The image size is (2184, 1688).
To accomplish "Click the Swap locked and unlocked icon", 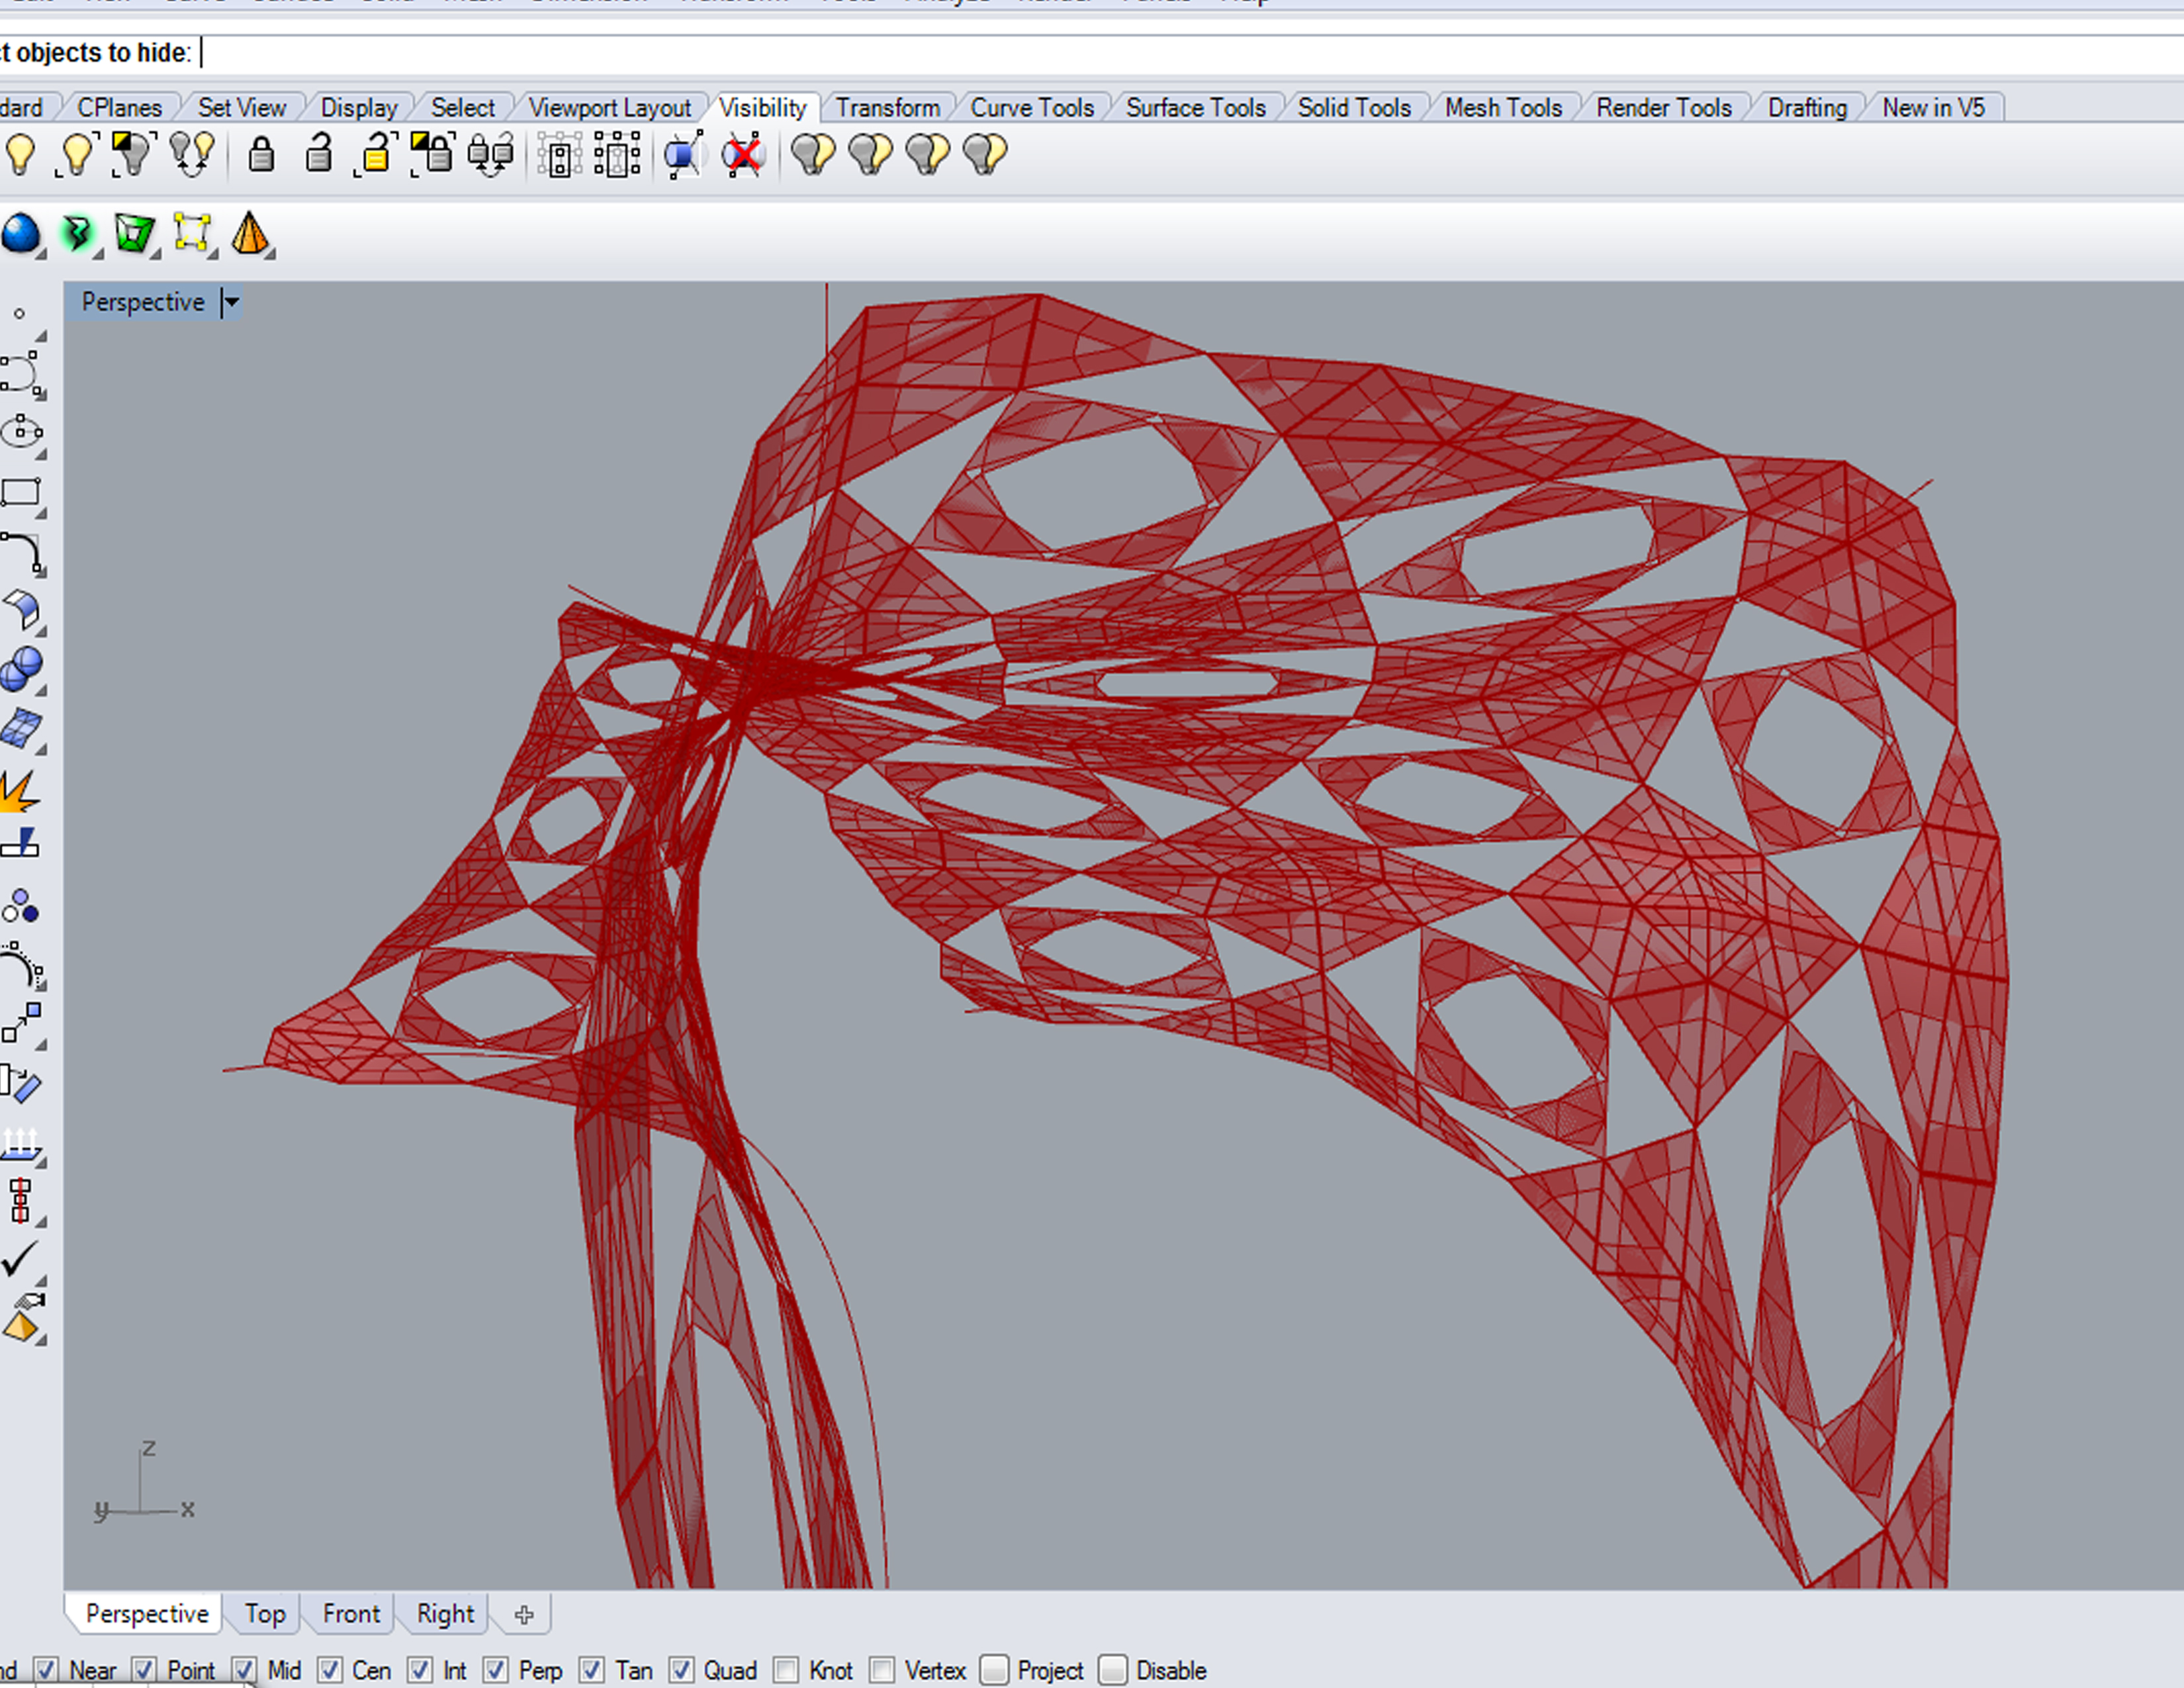I will pyautogui.click(x=490, y=155).
